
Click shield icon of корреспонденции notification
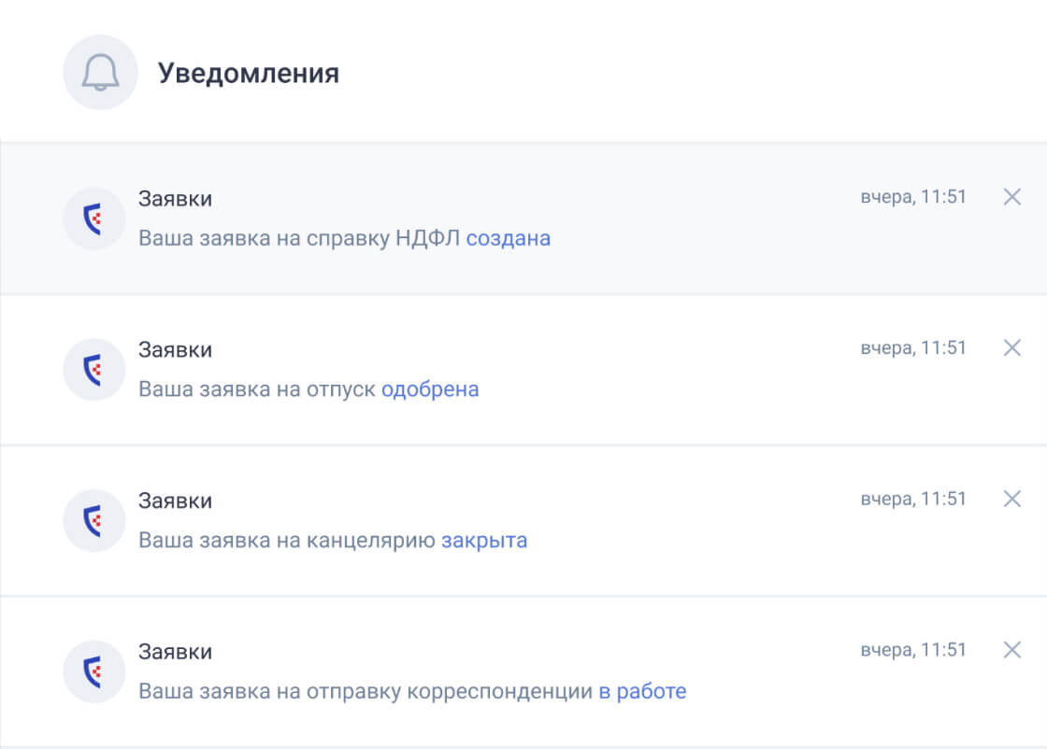pyautogui.click(x=93, y=671)
